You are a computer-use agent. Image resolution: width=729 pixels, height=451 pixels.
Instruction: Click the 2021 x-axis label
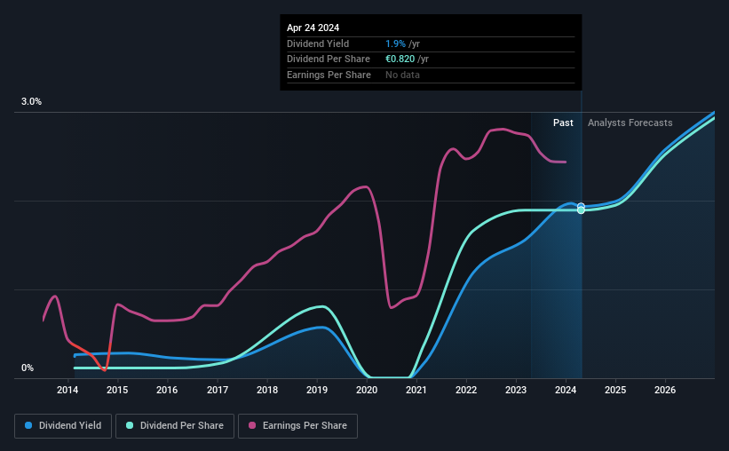pos(416,390)
